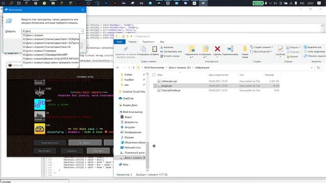Screen dimensions: 326x183
Task: Switch to the Вид ribbon tab
Action: coord(162,42)
